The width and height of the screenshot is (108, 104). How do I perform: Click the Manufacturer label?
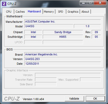click(x=14, y=22)
